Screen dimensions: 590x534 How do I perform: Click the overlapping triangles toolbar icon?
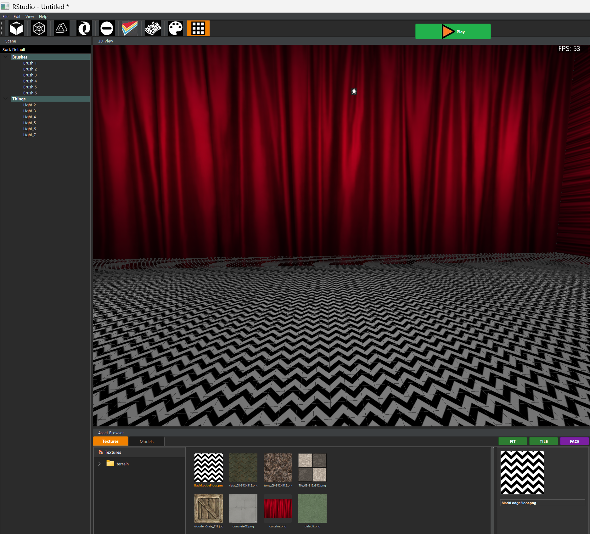point(62,29)
